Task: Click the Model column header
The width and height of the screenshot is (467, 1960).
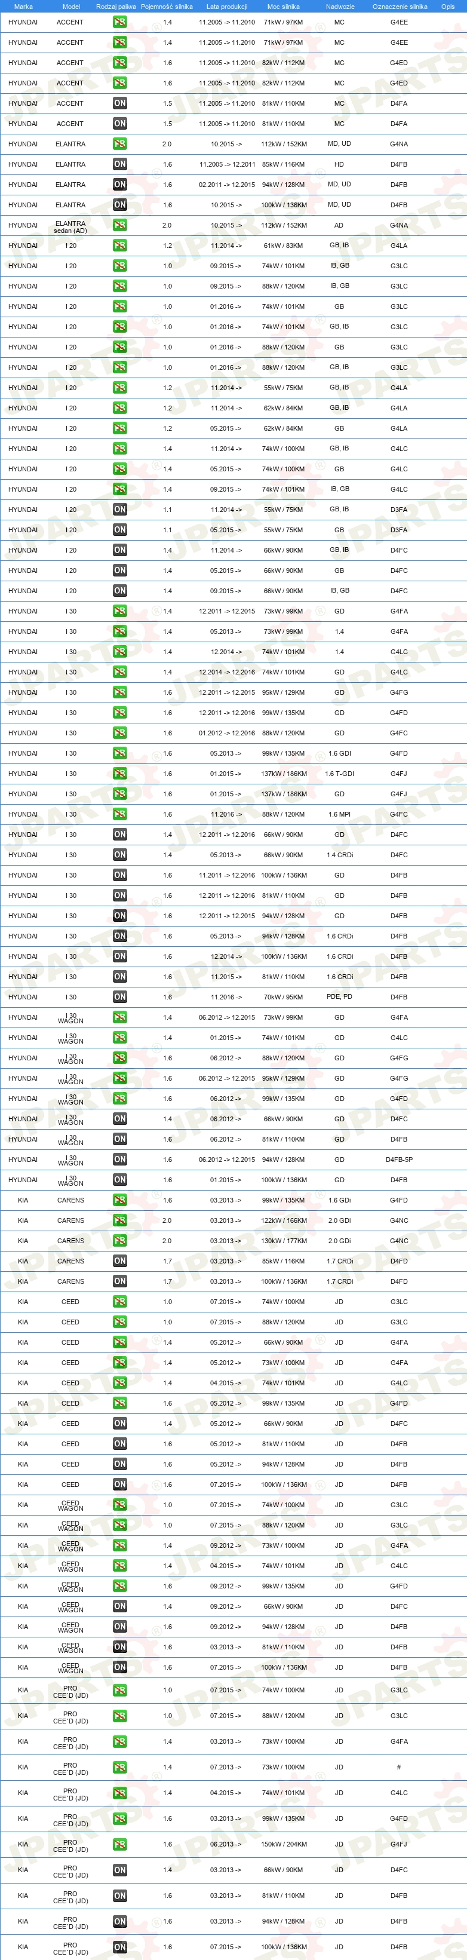Action: tap(70, 7)
